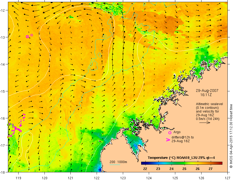The image size is (233, 180).
Task: Click the dark red end of temperature colour bar
Action: 220,163
